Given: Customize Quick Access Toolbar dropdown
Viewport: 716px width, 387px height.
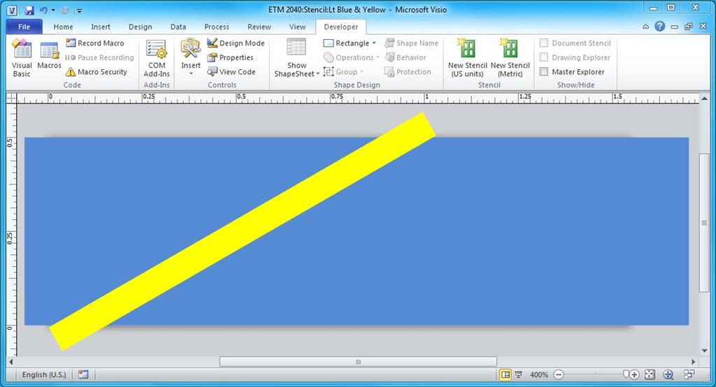Looking at the screenshot, I should [79, 10].
